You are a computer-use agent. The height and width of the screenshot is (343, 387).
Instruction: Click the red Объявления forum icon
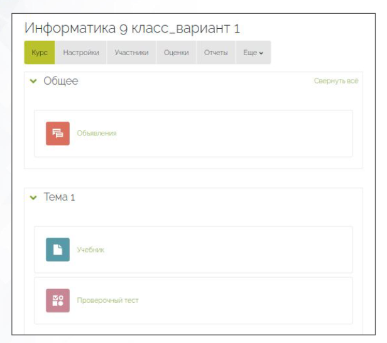tap(58, 133)
